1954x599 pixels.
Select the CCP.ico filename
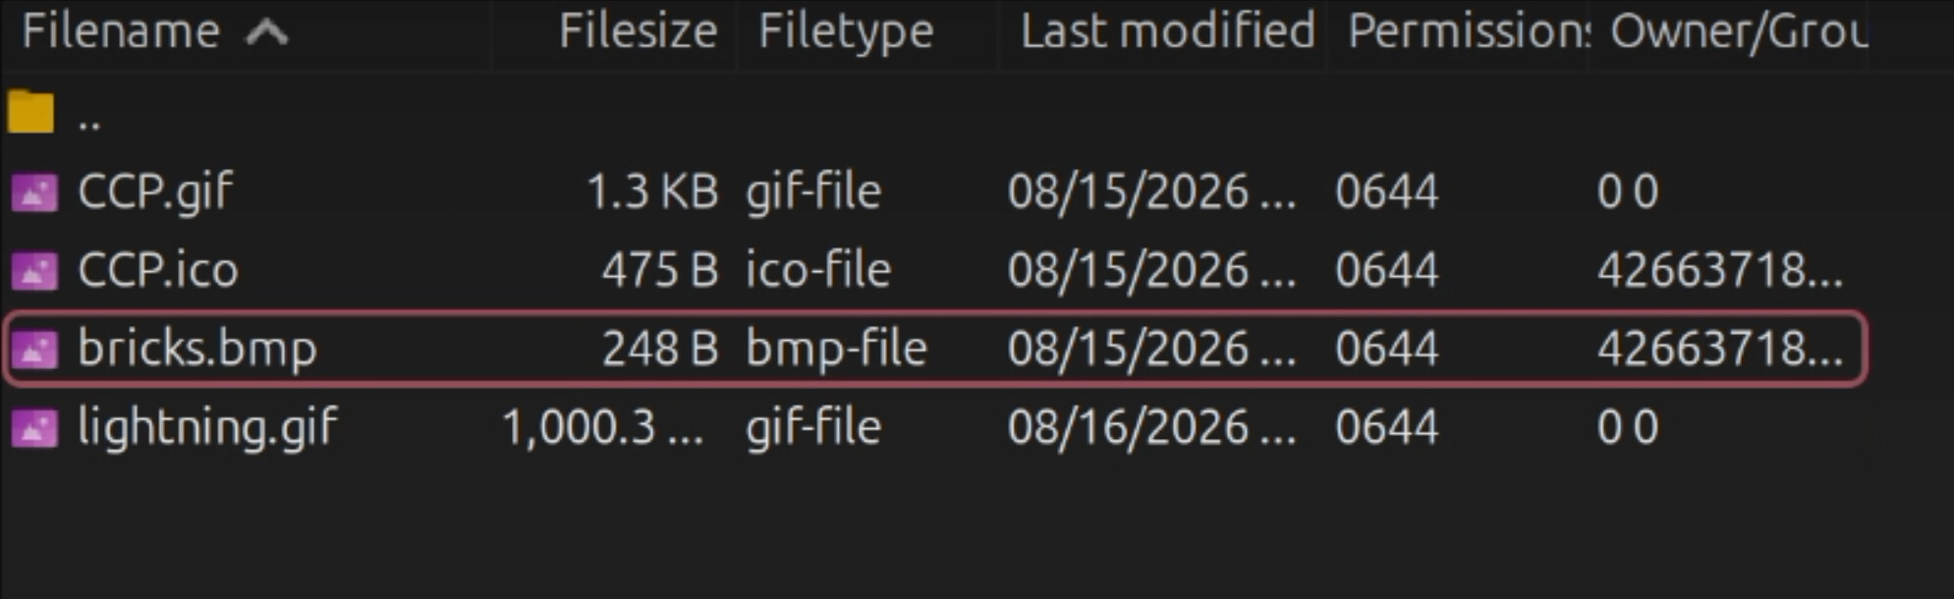(x=158, y=271)
